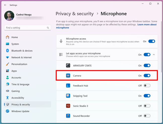This screenshot has width=163, height=124.
Task: Open Bluetooth & devices section
Action: (28, 51)
